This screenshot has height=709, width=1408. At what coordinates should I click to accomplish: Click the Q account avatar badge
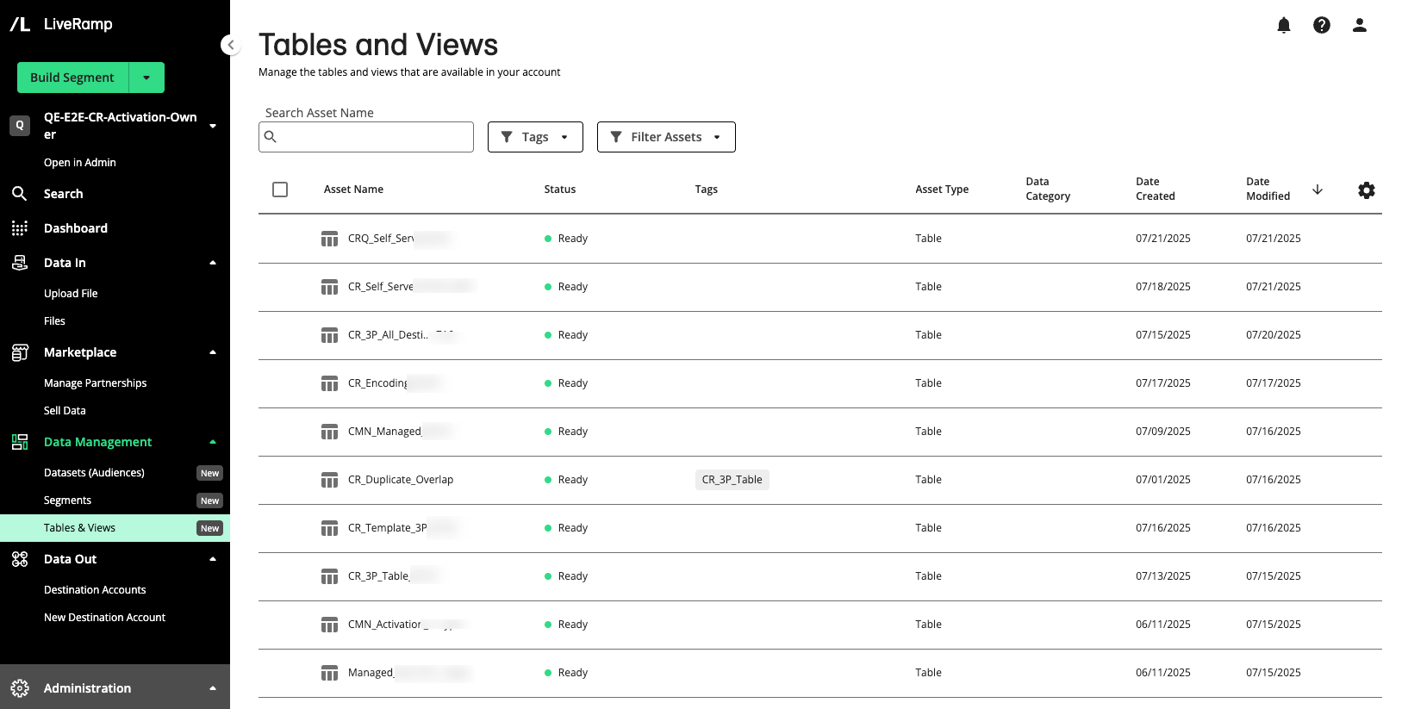click(20, 126)
